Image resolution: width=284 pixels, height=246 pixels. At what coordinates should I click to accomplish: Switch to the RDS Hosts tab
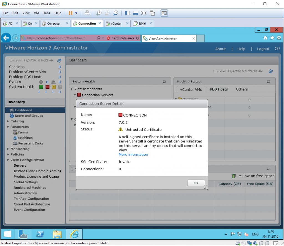(219, 89)
